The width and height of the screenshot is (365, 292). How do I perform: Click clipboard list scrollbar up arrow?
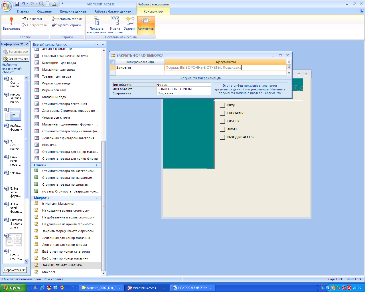(27, 78)
